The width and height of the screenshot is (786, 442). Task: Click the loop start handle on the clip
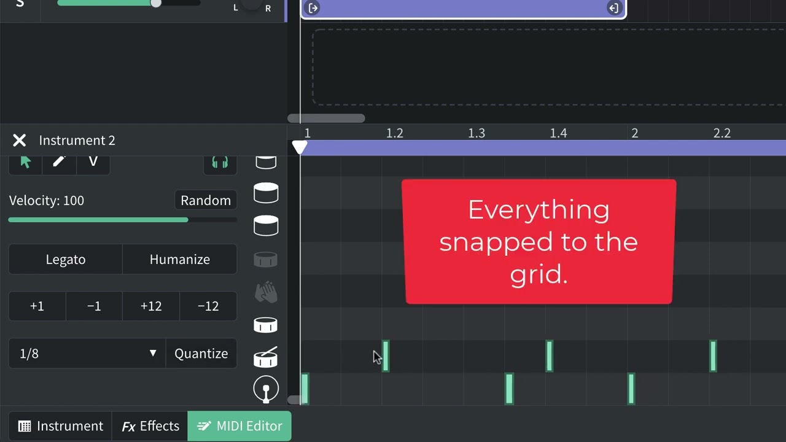pyautogui.click(x=313, y=8)
